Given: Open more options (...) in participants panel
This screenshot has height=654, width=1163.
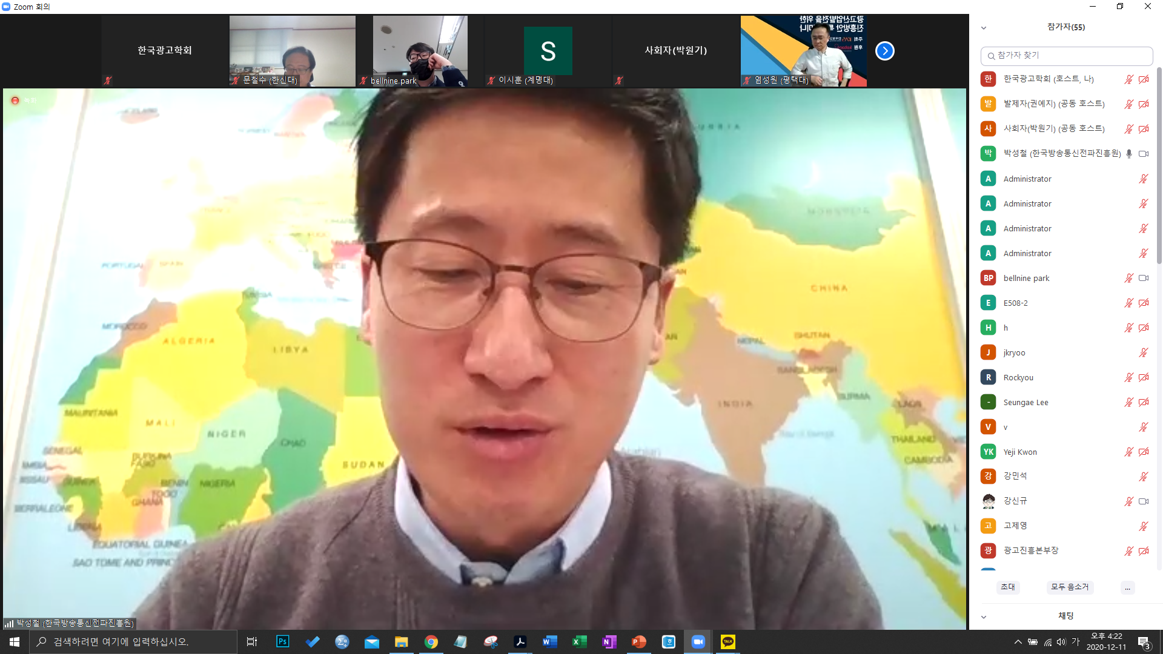Looking at the screenshot, I should pos(1127,587).
